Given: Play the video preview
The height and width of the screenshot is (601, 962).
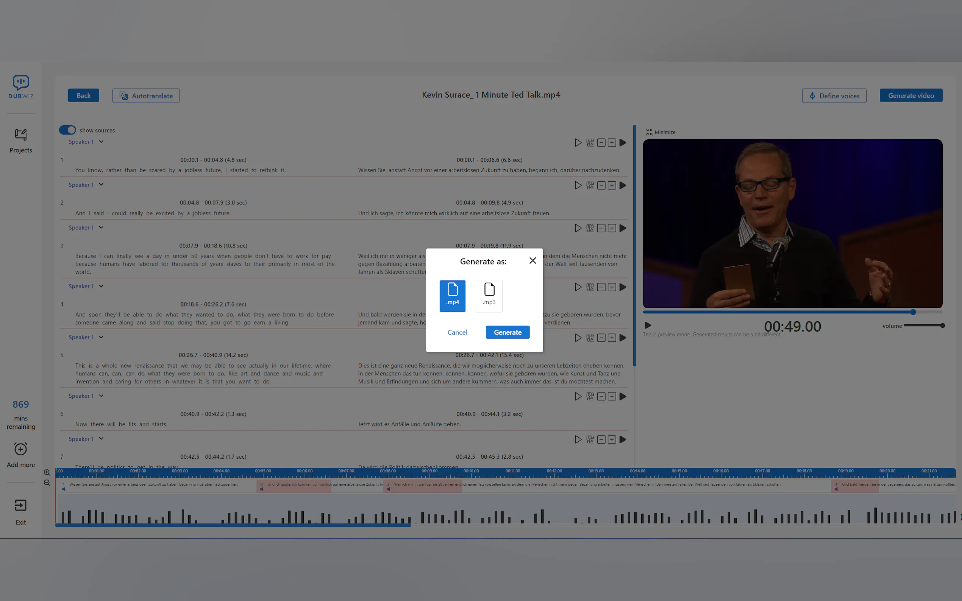Looking at the screenshot, I should (x=648, y=325).
